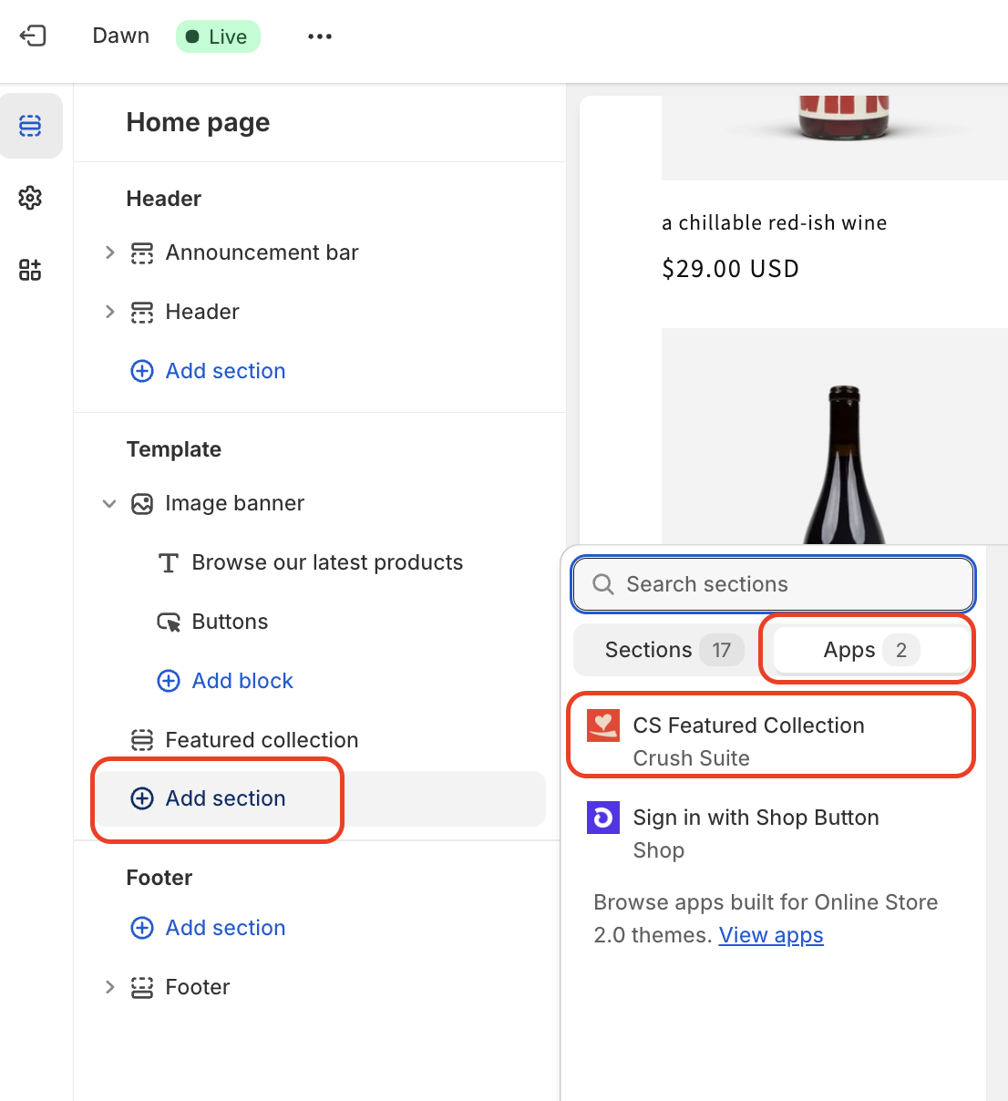Image resolution: width=1008 pixels, height=1101 pixels.
Task: Click plus icon of Footer group Add section
Action: [142, 928]
